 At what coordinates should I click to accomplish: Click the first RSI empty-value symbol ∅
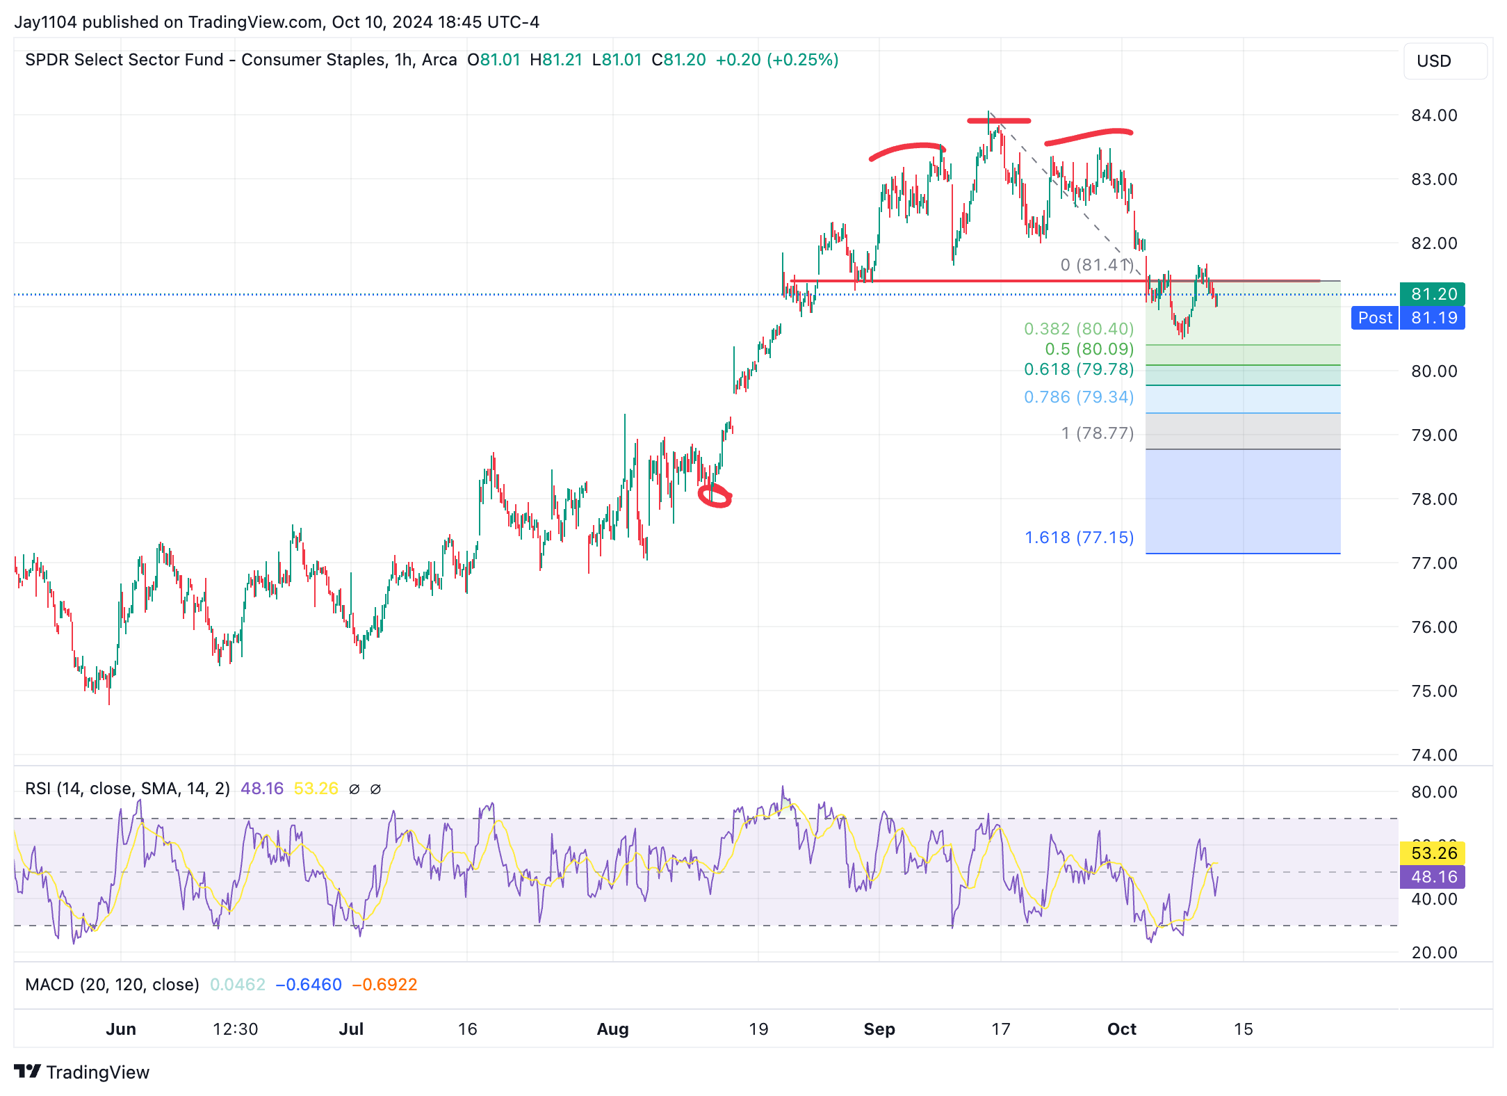pyautogui.click(x=354, y=789)
